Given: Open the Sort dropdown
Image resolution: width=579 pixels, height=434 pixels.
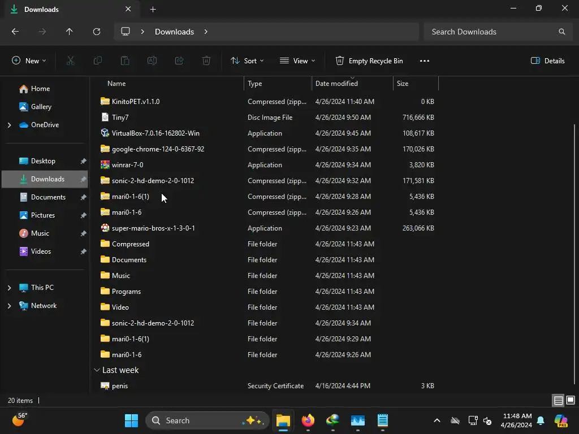Looking at the screenshot, I should click(x=247, y=61).
